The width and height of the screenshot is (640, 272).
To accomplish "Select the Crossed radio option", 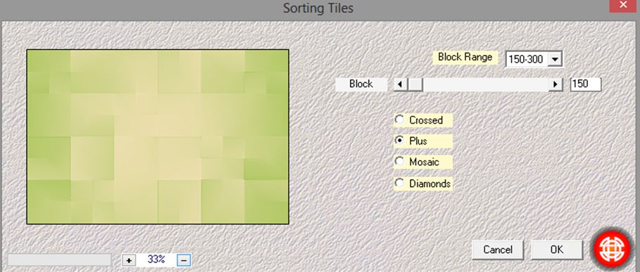I will coord(399,119).
